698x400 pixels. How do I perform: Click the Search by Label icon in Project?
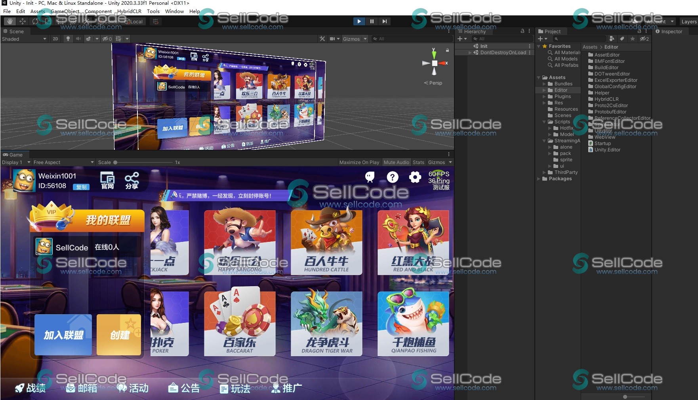click(x=622, y=39)
